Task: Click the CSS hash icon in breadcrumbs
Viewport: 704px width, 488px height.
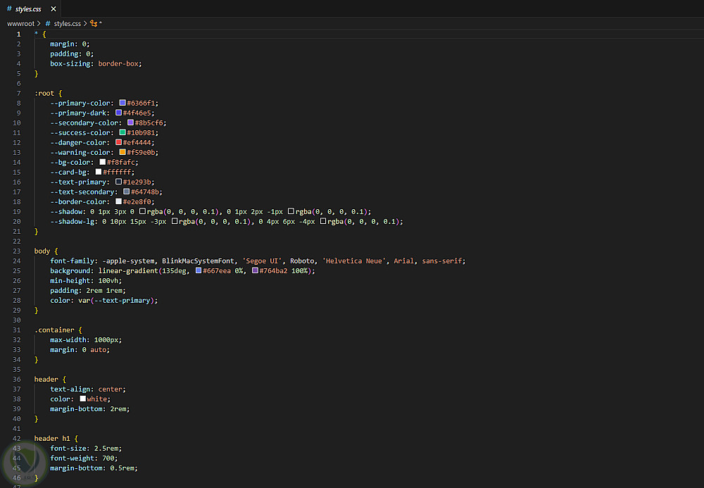Action: pos(48,23)
